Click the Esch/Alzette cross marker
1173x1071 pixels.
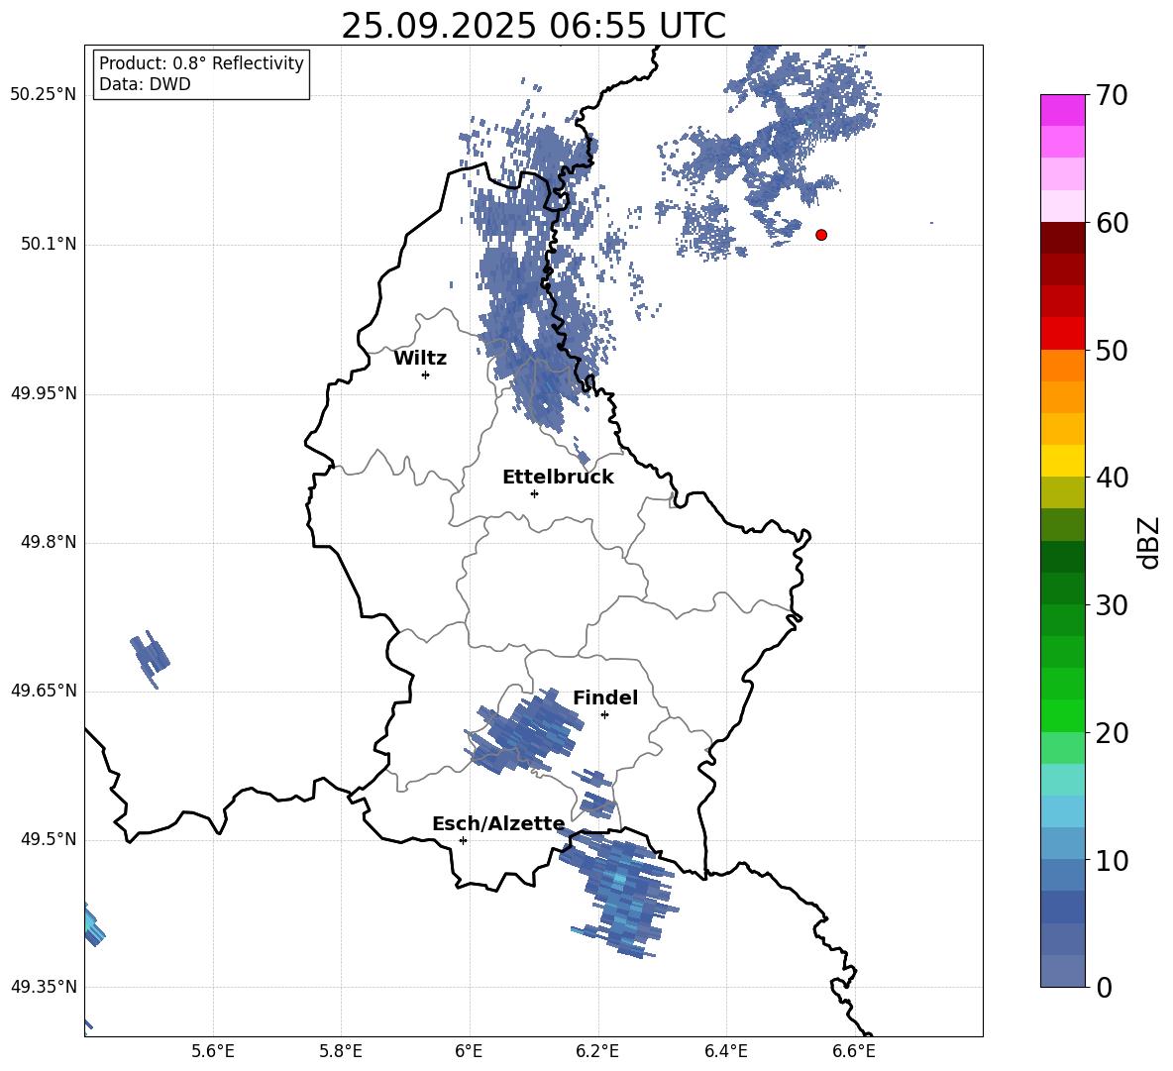tap(463, 840)
